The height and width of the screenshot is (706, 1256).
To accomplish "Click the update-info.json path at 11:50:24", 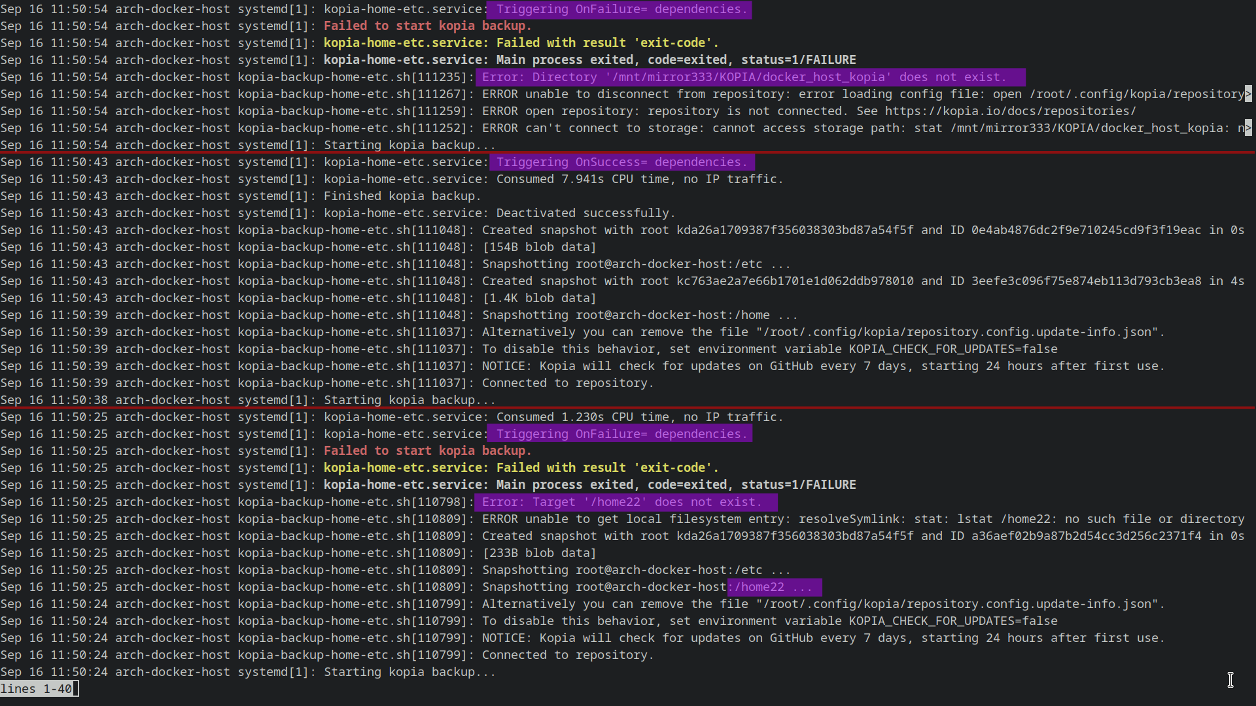I will (x=956, y=604).
